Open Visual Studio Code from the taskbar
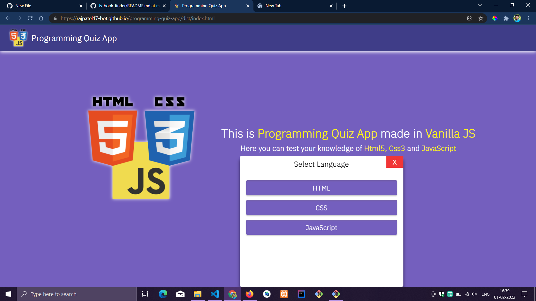The height and width of the screenshot is (301, 536). pyautogui.click(x=215, y=294)
